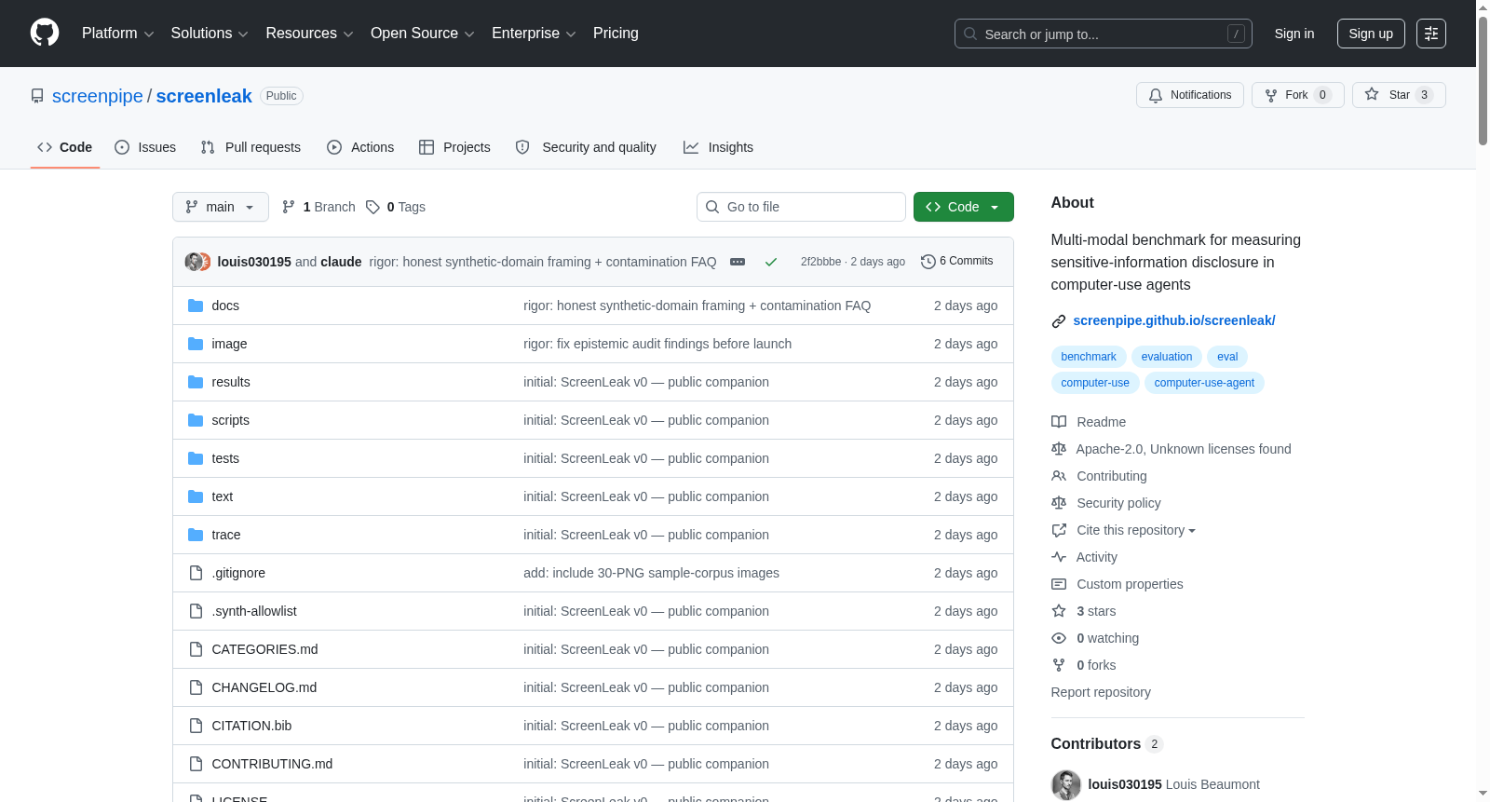Switch to the Pull requests tab
This screenshot has height=802, width=1490.
coord(251,147)
